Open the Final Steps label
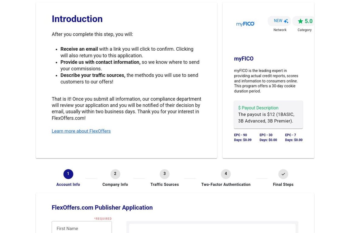350x233 pixels. coord(283,184)
